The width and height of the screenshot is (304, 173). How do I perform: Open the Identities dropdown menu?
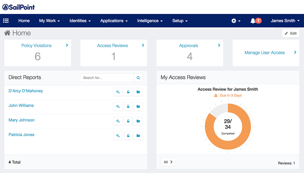click(x=80, y=21)
